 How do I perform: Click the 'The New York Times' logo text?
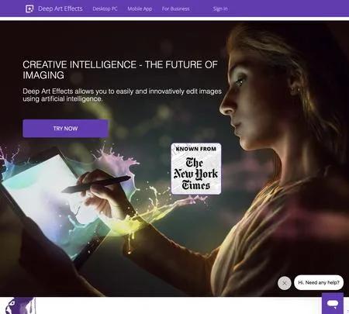[x=195, y=174]
